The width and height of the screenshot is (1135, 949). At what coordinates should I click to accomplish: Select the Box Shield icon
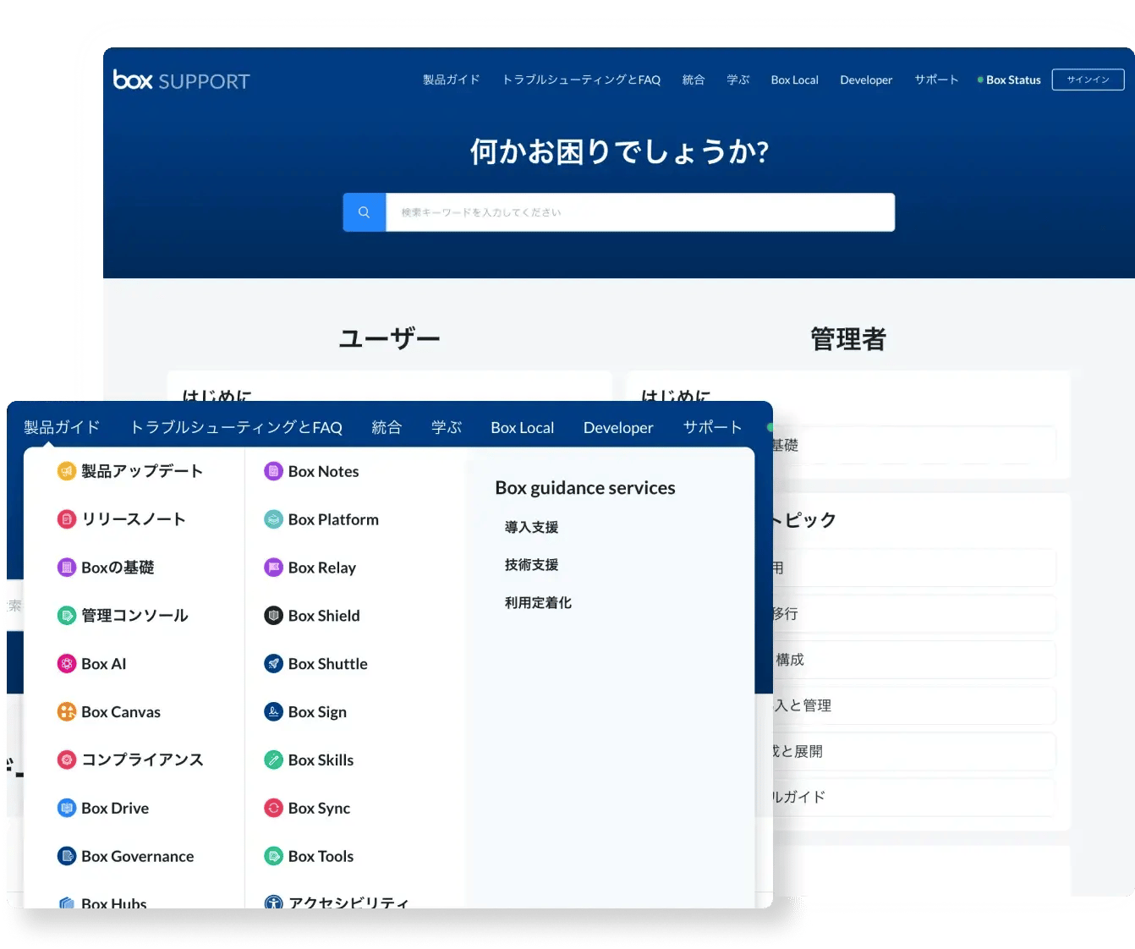(273, 615)
